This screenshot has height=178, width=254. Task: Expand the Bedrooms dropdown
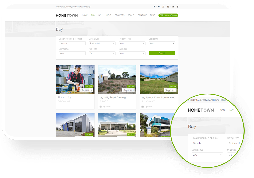162,43
